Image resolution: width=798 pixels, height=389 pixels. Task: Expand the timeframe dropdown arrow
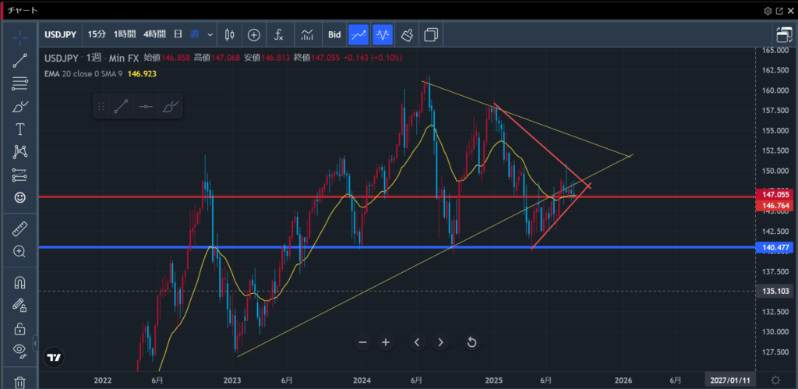(210, 34)
